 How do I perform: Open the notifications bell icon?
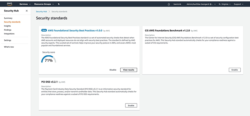pyautogui.click(x=169, y=4)
